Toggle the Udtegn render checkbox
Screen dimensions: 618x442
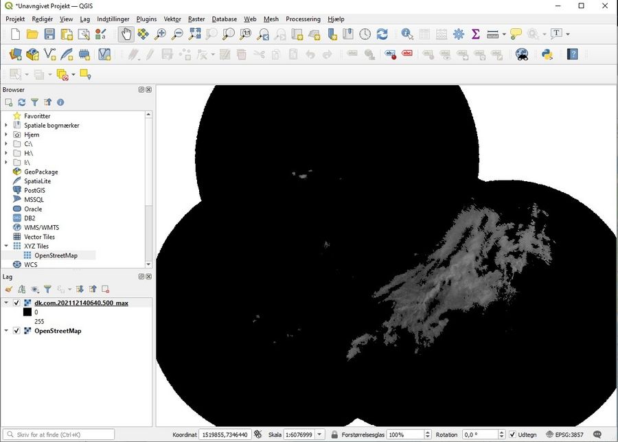[512, 434]
